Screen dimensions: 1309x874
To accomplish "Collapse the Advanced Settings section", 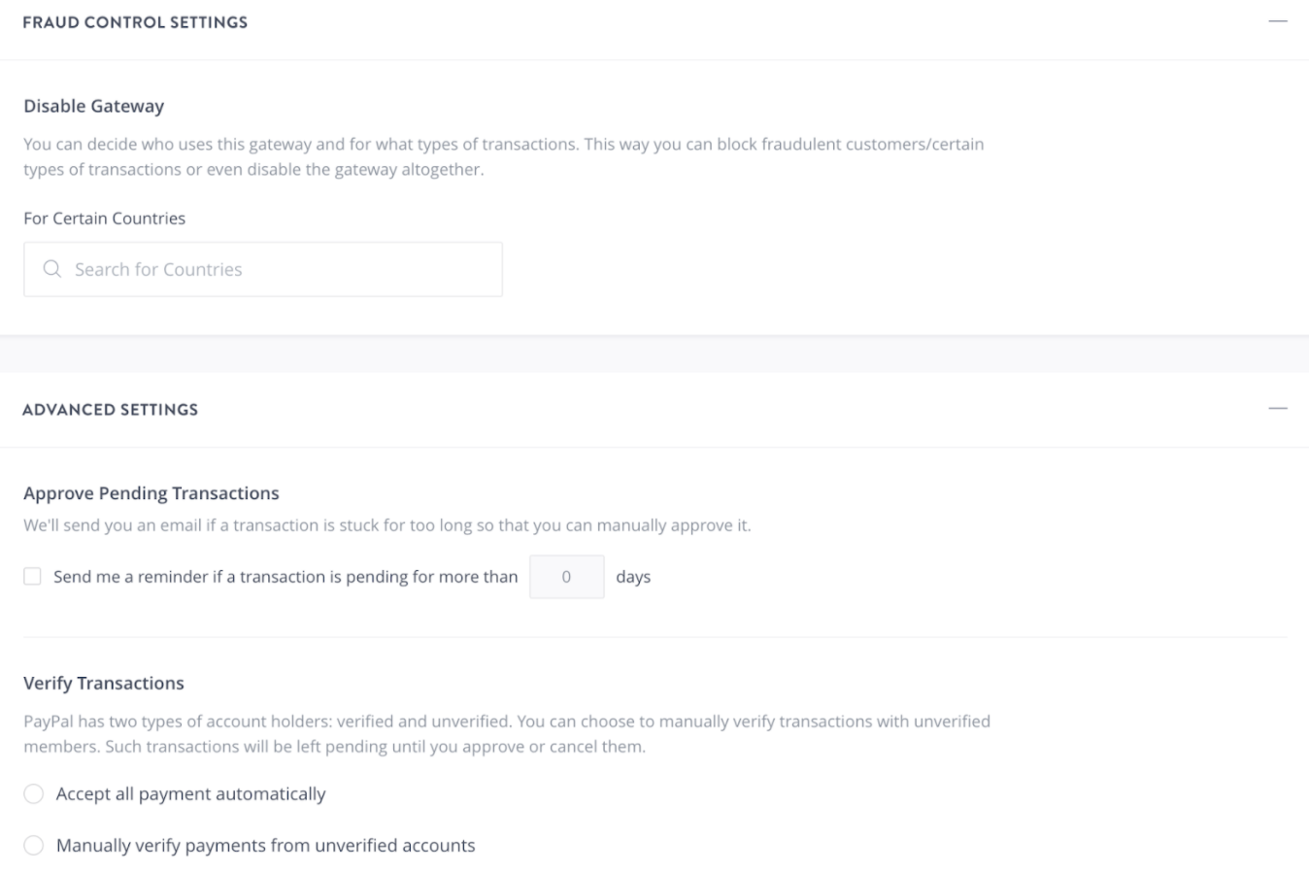I will tap(1278, 409).
